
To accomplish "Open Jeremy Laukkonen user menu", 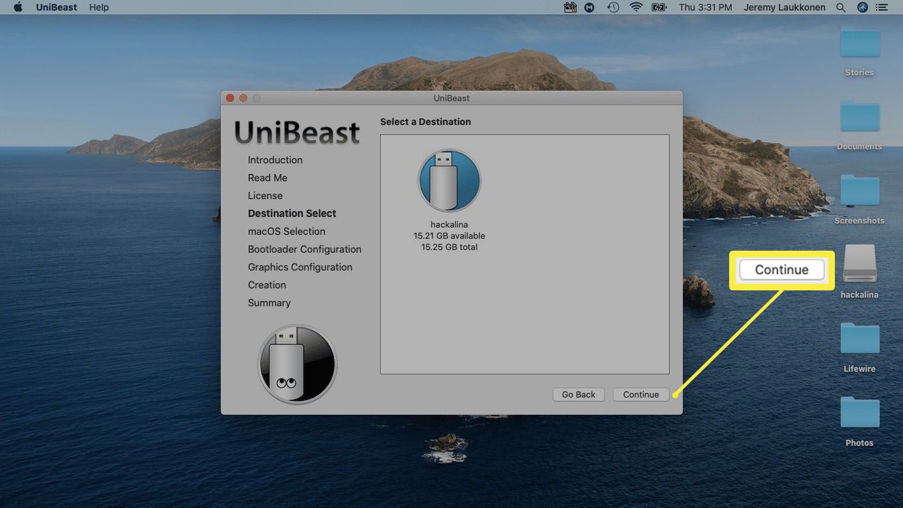I will click(784, 7).
